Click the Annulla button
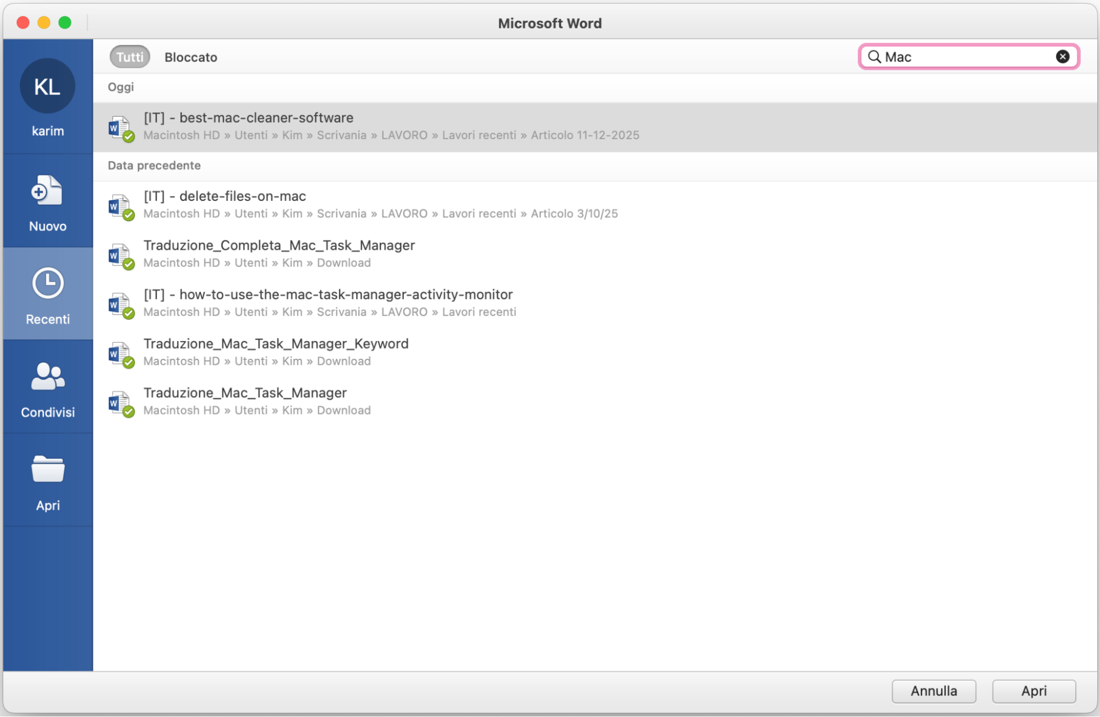 [934, 691]
